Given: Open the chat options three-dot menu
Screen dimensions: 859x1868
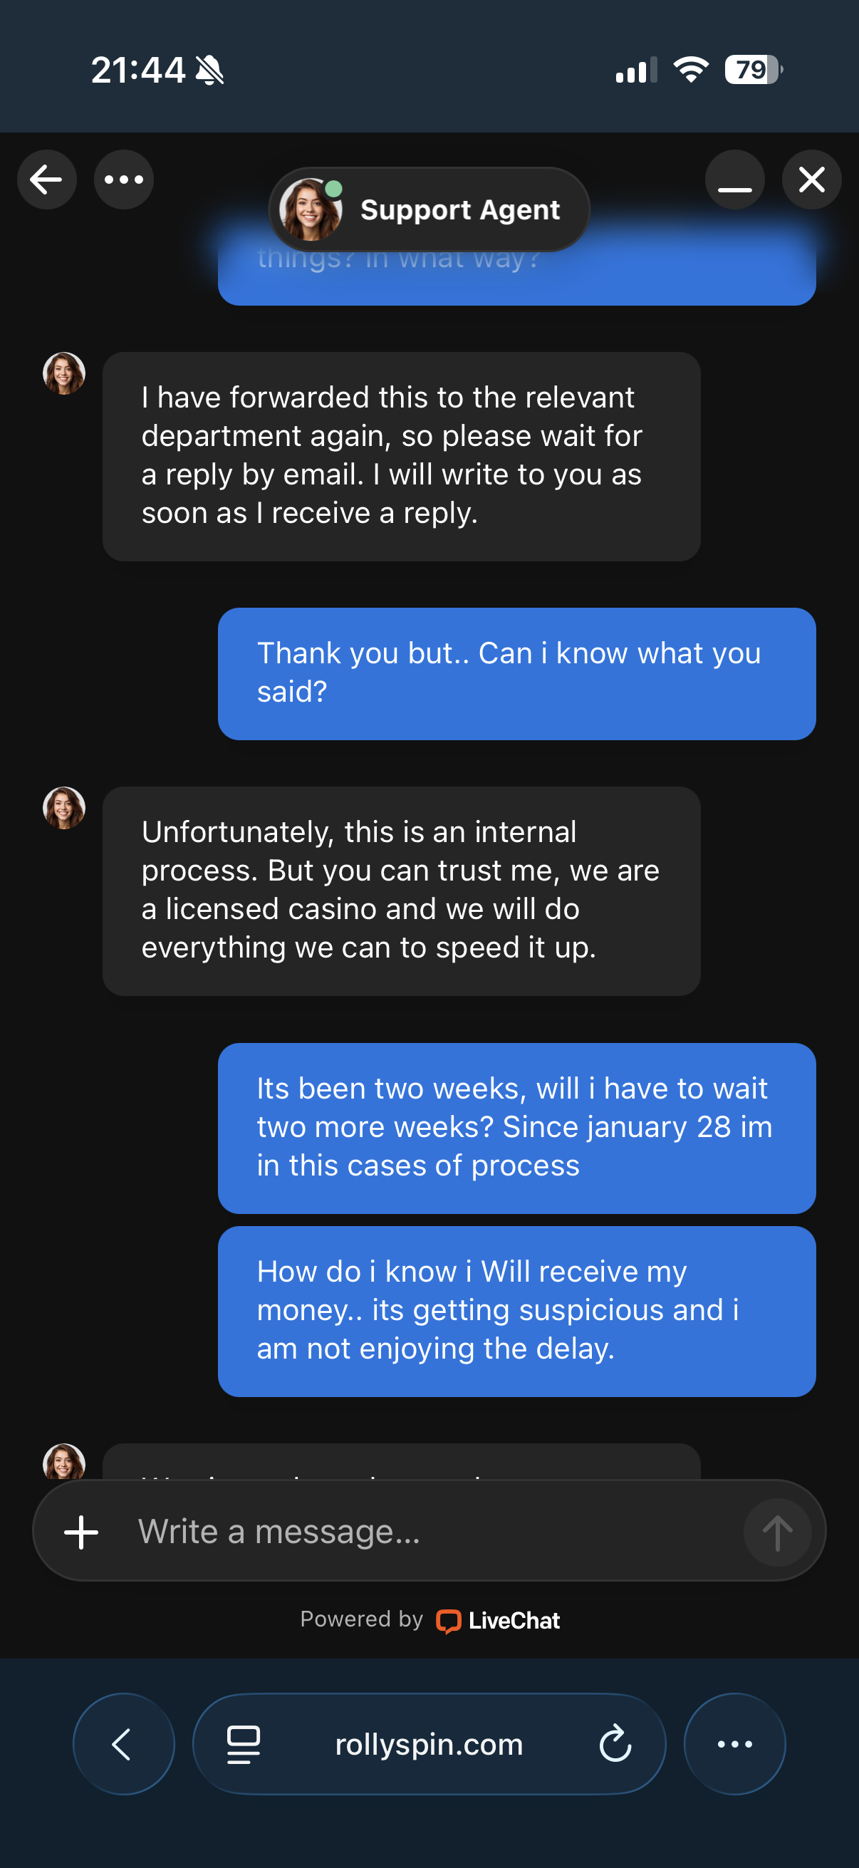Looking at the screenshot, I should 124,180.
